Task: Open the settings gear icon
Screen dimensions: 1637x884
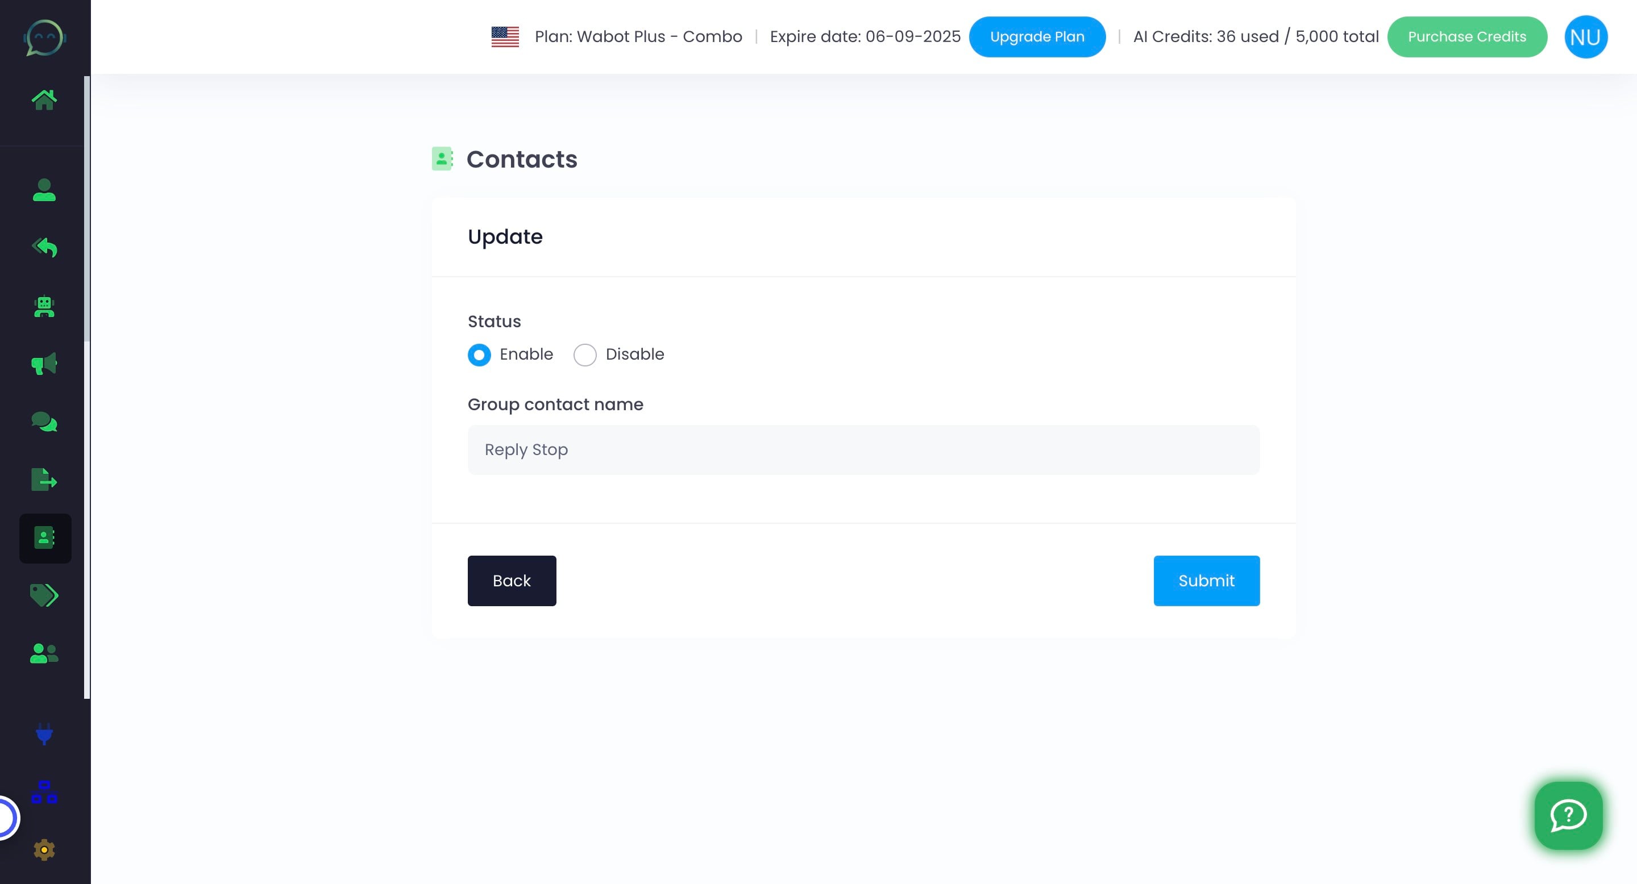Action: (x=44, y=850)
